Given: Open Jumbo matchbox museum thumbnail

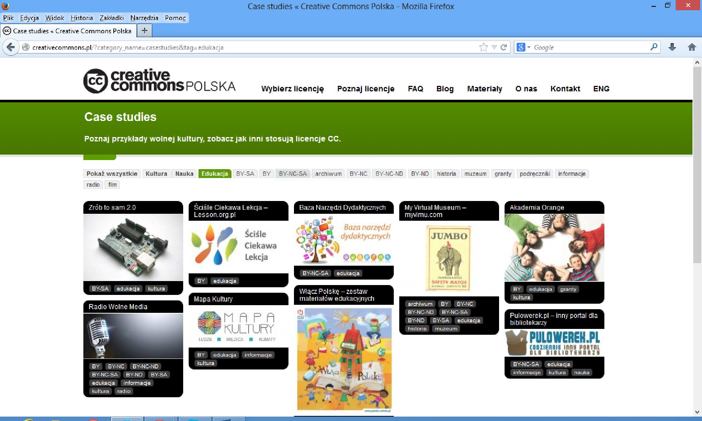Looking at the screenshot, I should (449, 258).
